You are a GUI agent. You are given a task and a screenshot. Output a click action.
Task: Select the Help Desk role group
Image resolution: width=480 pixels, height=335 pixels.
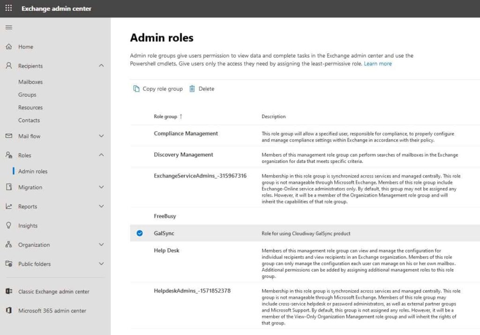(166, 251)
